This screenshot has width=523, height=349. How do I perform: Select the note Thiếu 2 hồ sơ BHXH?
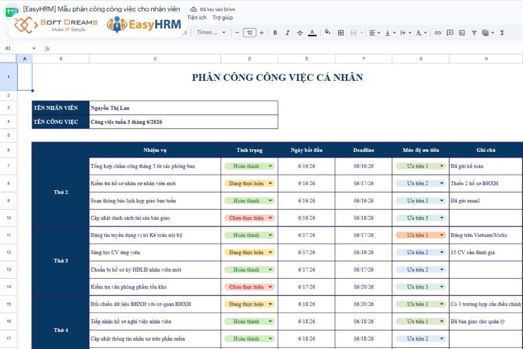486,183
